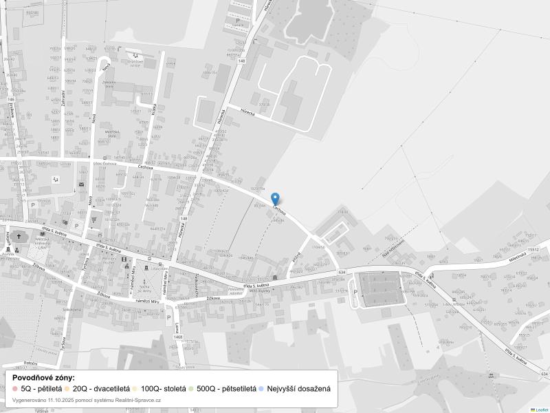Click the parking P icon left of the large car park
The height and width of the screenshot is (413, 550).
click(x=355, y=292)
